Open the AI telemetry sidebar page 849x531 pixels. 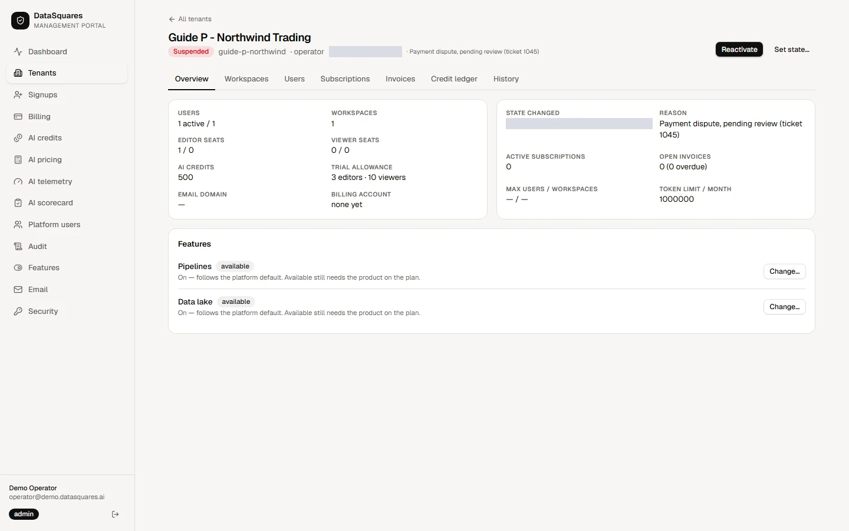coord(67,181)
